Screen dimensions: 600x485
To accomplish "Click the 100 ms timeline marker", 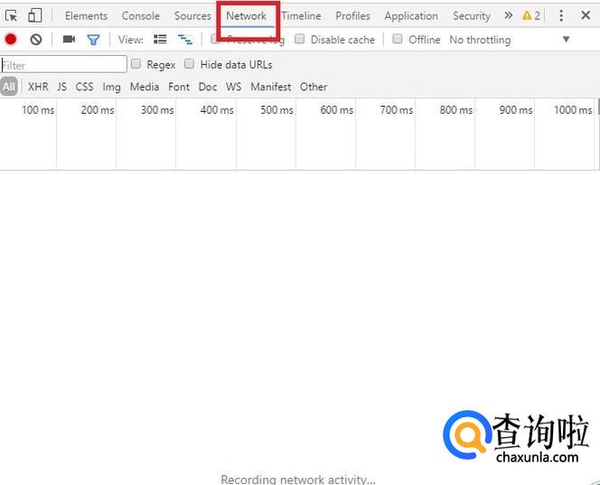I will 38,110.
